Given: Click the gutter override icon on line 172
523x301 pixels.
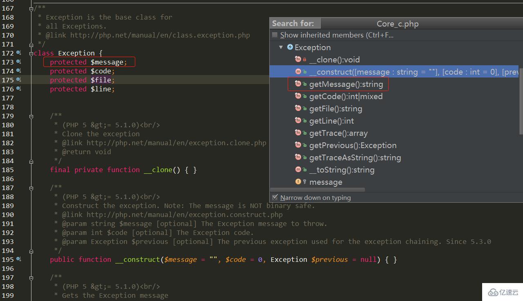Looking at the screenshot, I should click(x=18, y=53).
